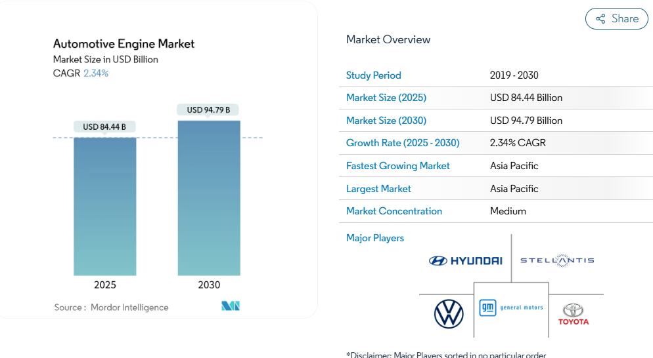Click the Major Players heading

coord(374,238)
